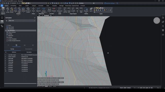
Task: Switch to the AI Assist ribbon tab
Action: 82,6
